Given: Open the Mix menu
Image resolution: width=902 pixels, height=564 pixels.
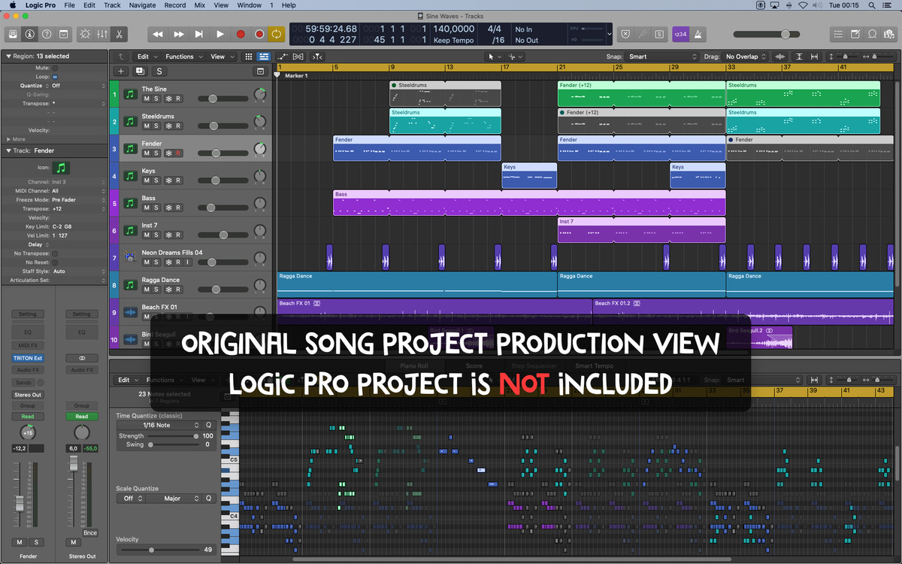Looking at the screenshot, I should pyautogui.click(x=200, y=5).
